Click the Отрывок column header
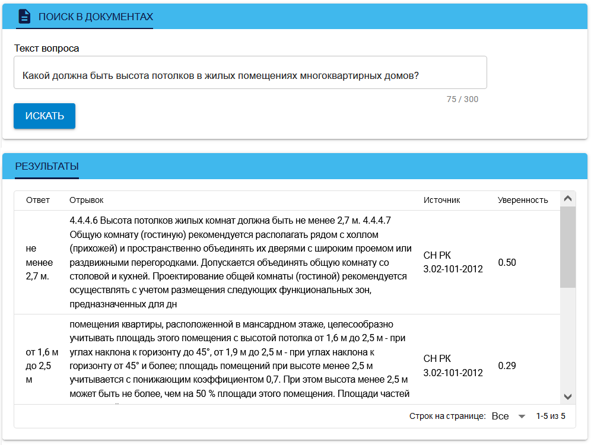591x445 pixels. click(86, 200)
